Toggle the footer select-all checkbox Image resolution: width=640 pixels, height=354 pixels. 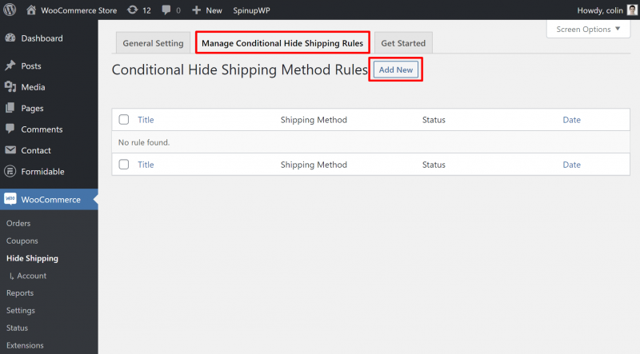pyautogui.click(x=124, y=165)
